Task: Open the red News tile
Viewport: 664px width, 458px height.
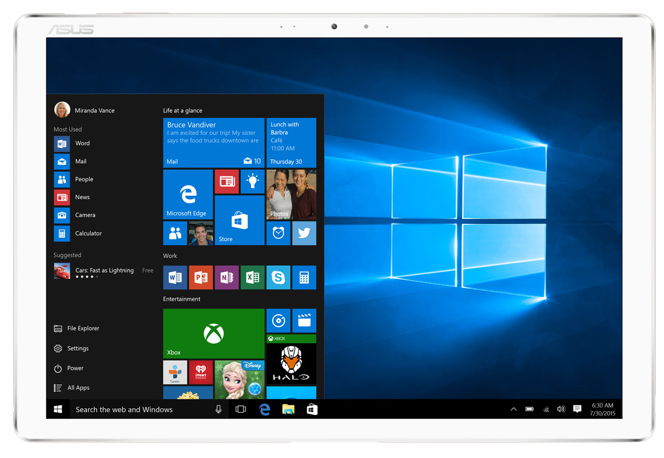Action: pyautogui.click(x=227, y=181)
